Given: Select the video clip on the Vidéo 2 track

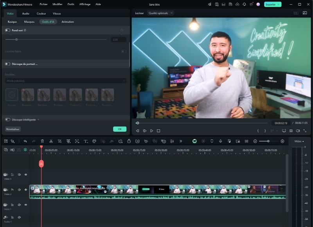Looking at the screenshot, I should tap(158, 192).
